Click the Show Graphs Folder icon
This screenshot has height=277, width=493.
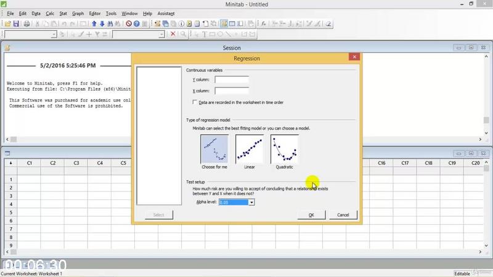point(174,24)
